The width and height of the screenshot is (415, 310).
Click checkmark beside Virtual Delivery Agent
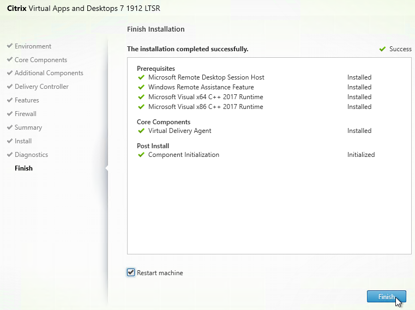142,131
